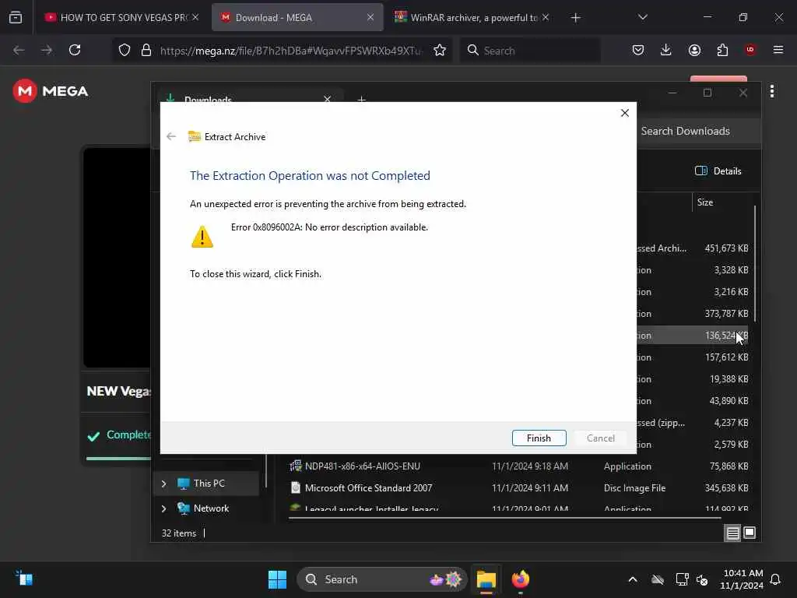Open the Firefox account icon
The image size is (797, 598).
(x=694, y=50)
